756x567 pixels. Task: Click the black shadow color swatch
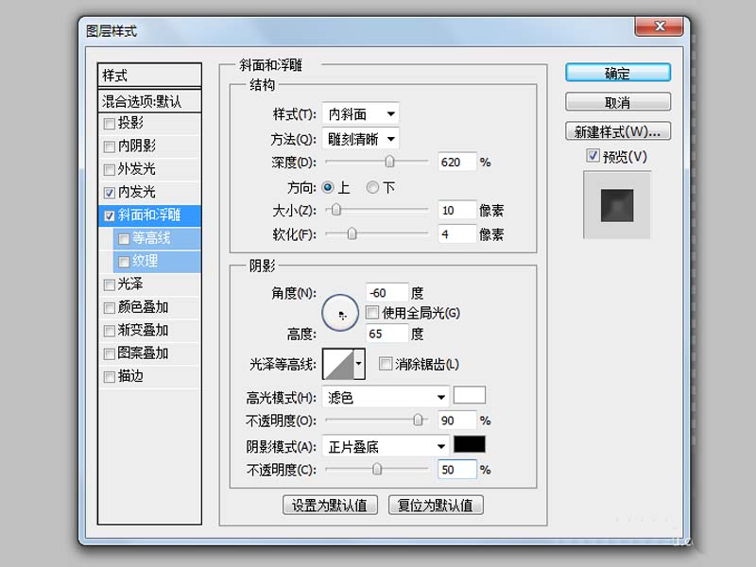click(469, 445)
